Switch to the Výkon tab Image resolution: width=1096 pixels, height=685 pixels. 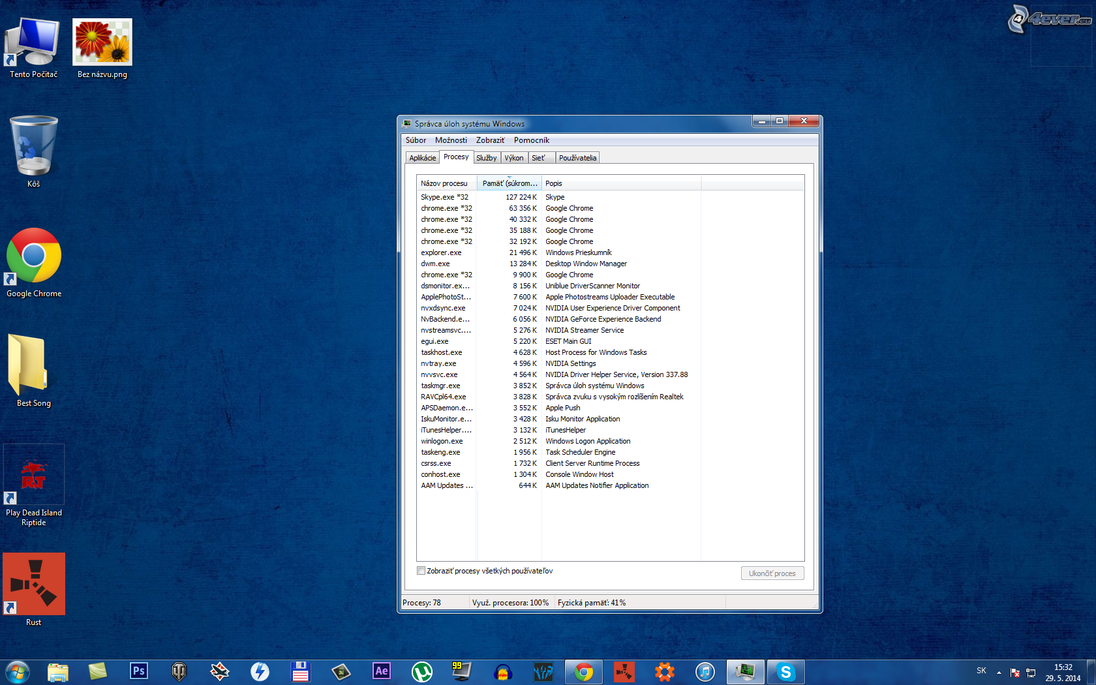(514, 158)
